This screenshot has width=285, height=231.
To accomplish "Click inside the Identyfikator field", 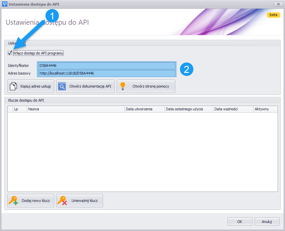I will click(107, 66).
